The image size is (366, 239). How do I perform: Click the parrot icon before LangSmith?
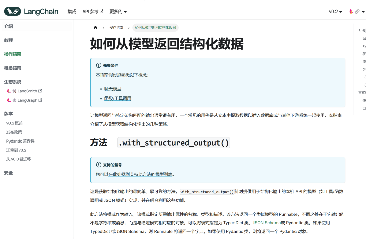(9, 91)
